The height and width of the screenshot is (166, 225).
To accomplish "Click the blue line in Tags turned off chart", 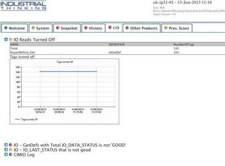I will [68, 72].
